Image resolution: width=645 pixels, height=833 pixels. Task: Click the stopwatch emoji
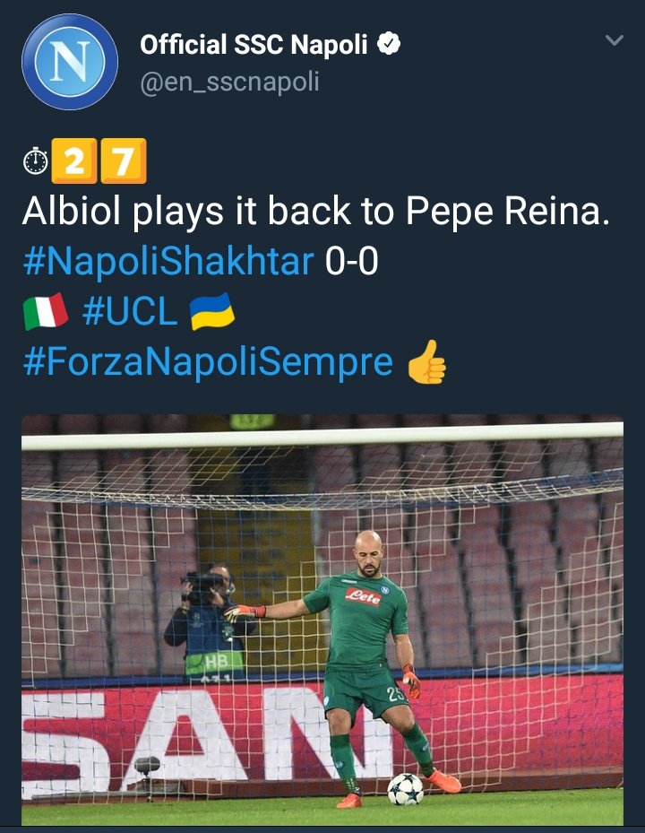point(36,162)
